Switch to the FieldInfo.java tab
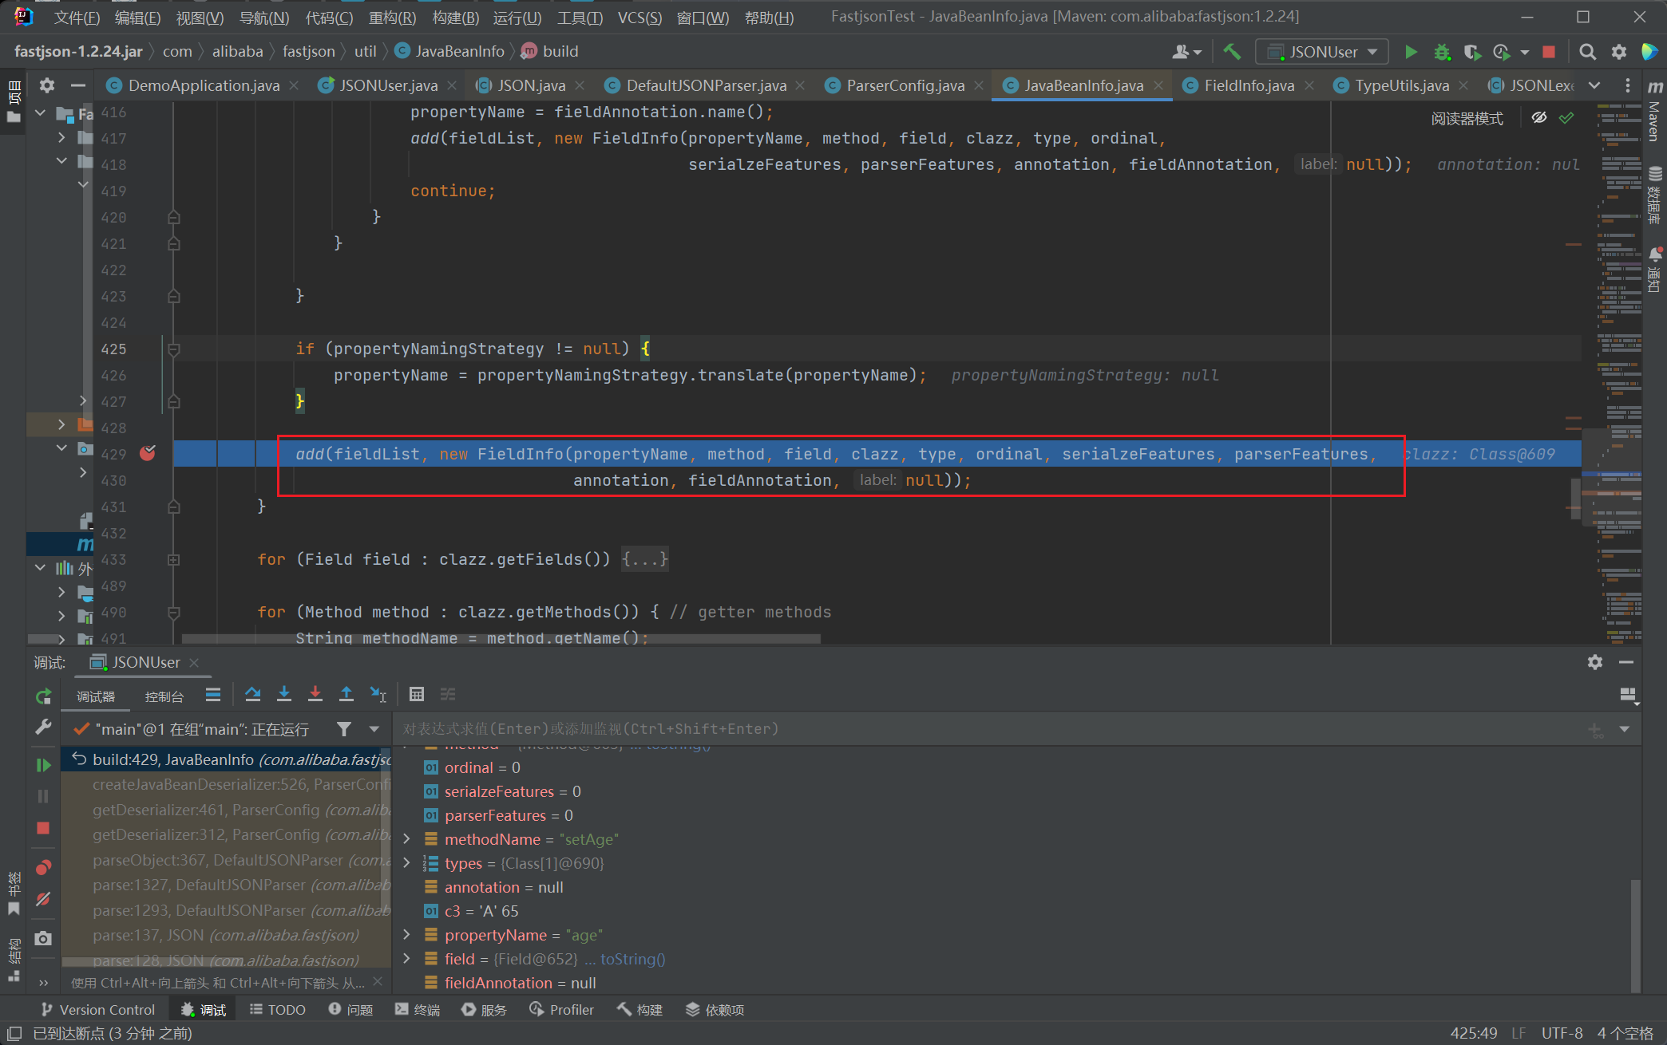Viewport: 1667px width, 1045px height. pos(1248,85)
